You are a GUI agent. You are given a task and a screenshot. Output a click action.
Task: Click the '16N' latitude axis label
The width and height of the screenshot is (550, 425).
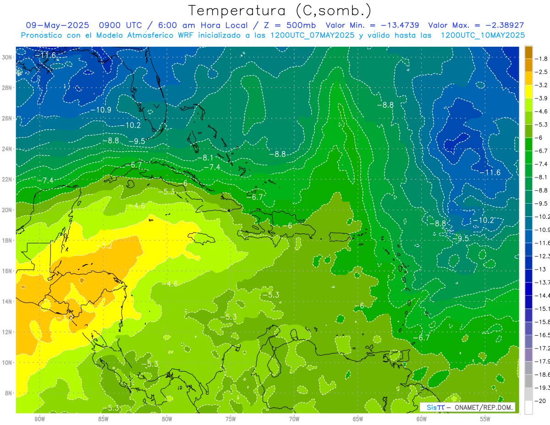7,271
